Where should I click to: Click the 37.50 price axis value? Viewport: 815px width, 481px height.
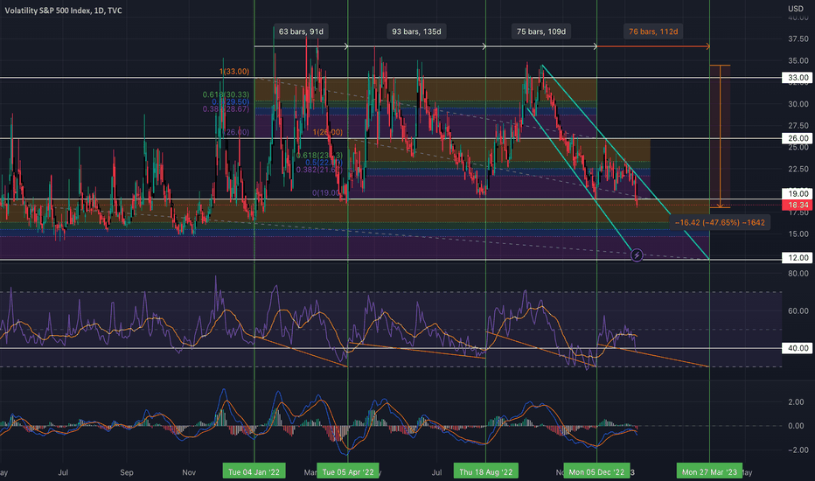pyautogui.click(x=798, y=39)
